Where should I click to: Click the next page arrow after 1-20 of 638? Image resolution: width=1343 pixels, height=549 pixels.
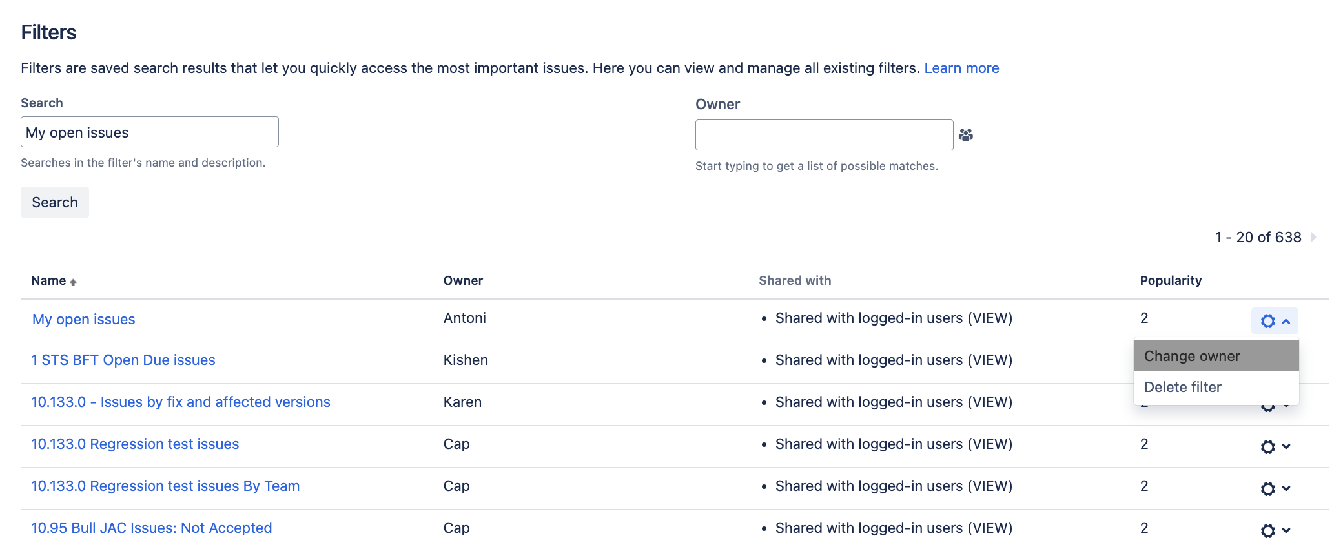[1313, 237]
